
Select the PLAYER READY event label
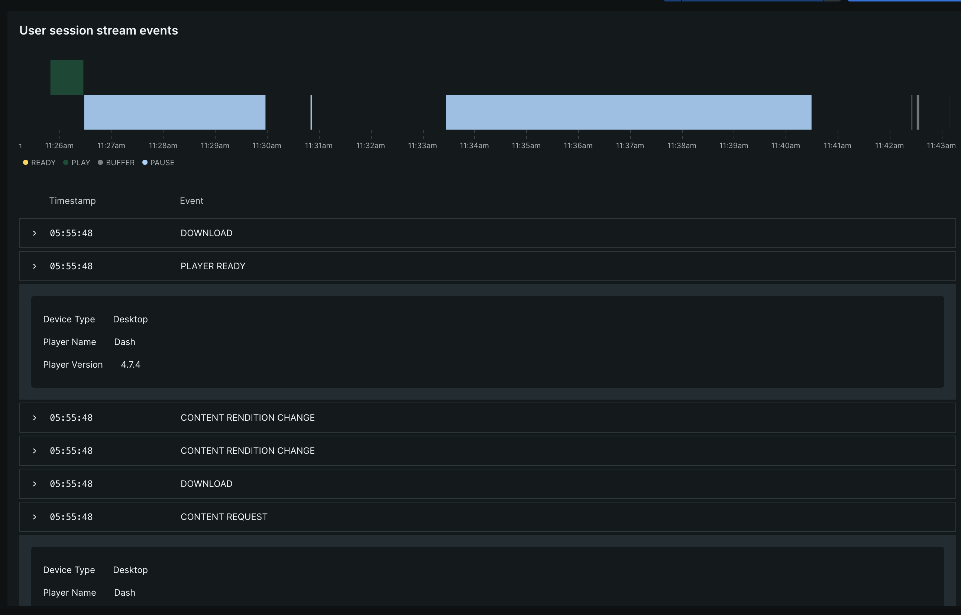click(x=213, y=266)
